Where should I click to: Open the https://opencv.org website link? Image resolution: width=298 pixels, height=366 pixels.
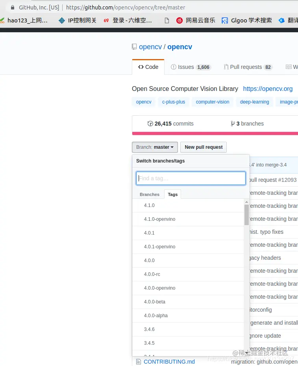tap(268, 89)
